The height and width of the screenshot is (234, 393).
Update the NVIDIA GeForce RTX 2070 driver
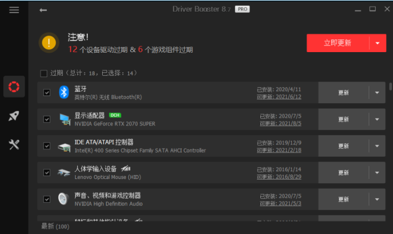tap(343, 119)
